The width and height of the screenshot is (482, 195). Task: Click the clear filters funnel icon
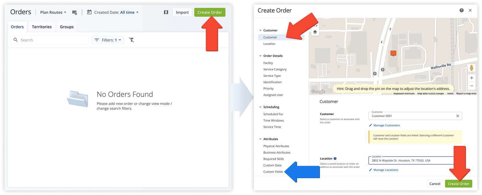coord(131,40)
